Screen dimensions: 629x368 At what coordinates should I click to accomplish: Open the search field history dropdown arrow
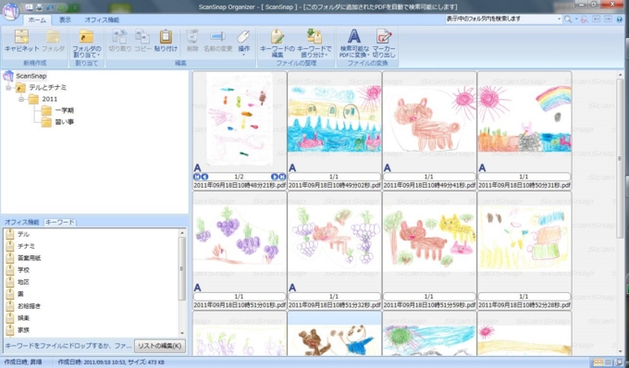click(560, 18)
